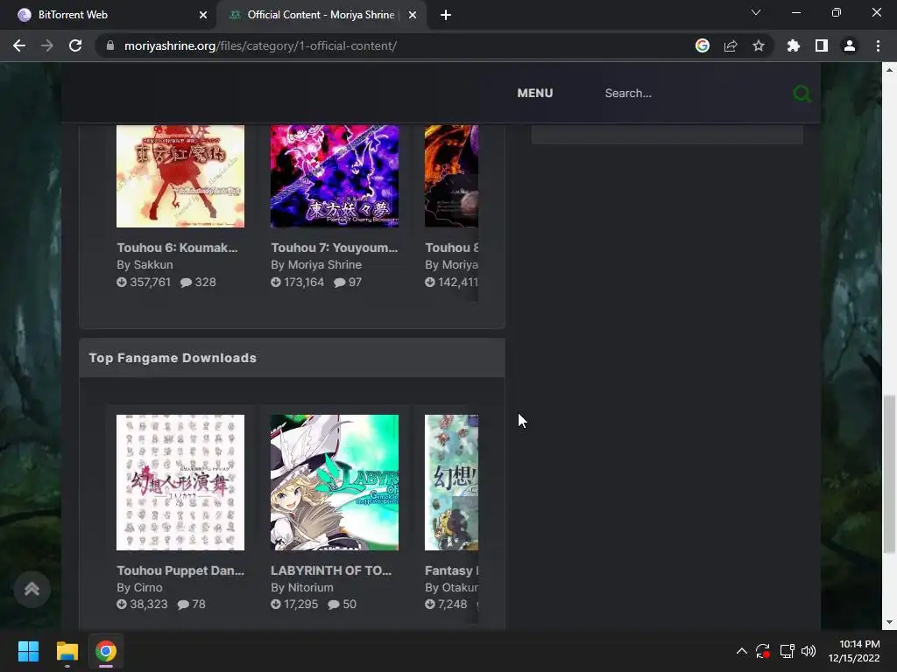Screen dimensions: 897x672
Task: Click the green search magnifier icon
Action: pyautogui.click(x=802, y=94)
